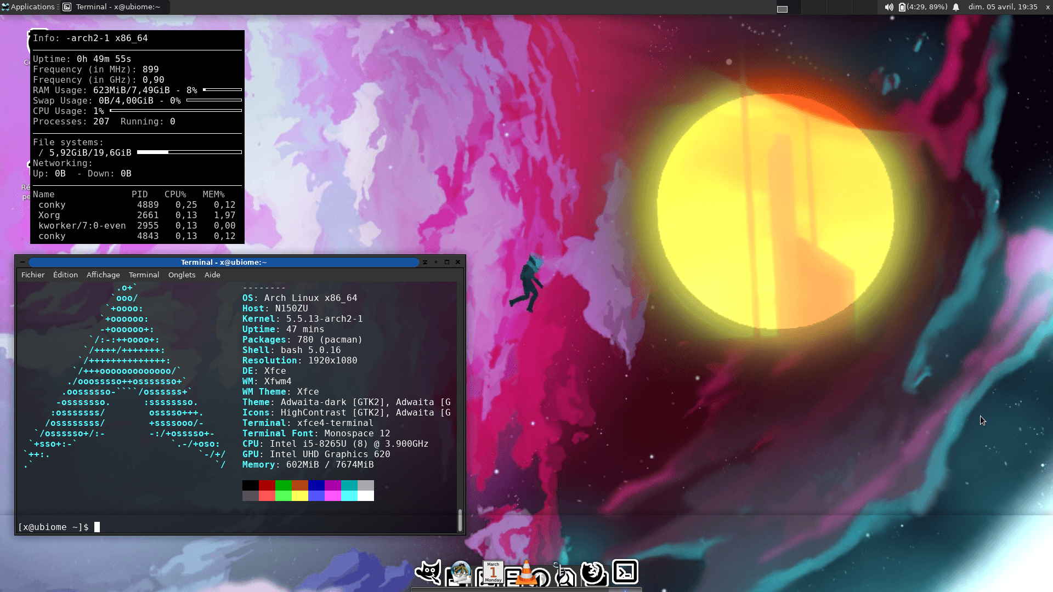Click the conky 'Swap Usage: 0B/4,00GiB' line
This screenshot has height=592, width=1053.
tap(137, 100)
